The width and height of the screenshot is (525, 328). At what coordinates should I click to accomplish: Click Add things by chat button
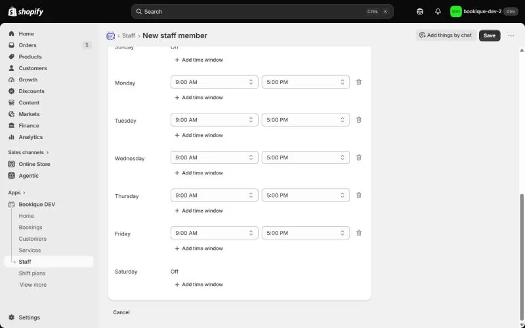pos(446,35)
